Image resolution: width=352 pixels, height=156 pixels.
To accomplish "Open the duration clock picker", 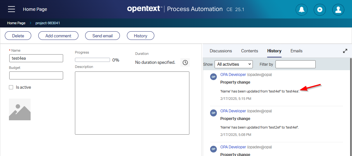I will pyautogui.click(x=185, y=62).
